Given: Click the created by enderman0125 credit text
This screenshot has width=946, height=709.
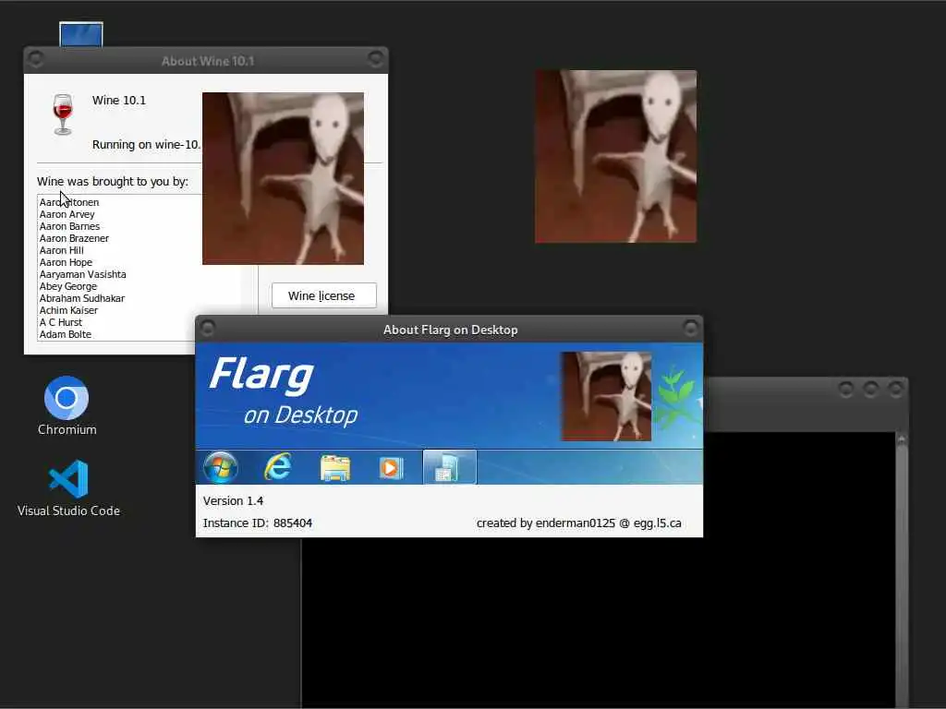Looking at the screenshot, I should [x=578, y=523].
